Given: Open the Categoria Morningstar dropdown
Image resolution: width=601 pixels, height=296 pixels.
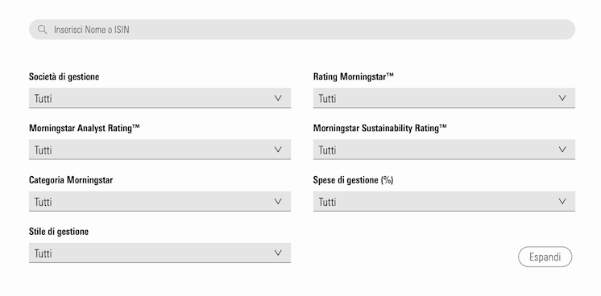Looking at the screenshot, I should [x=160, y=201].
